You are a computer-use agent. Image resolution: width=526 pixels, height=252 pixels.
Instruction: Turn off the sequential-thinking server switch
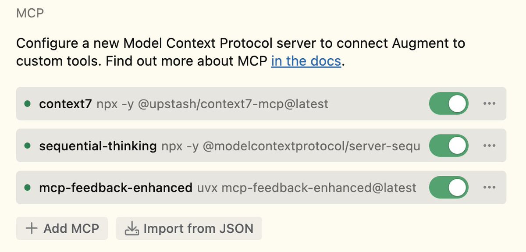pos(448,146)
